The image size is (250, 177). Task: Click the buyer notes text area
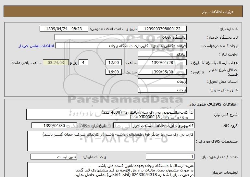point(111,170)
